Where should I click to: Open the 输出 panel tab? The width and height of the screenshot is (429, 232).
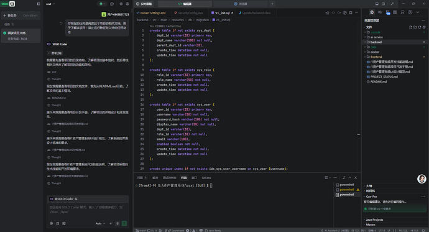click(155, 178)
